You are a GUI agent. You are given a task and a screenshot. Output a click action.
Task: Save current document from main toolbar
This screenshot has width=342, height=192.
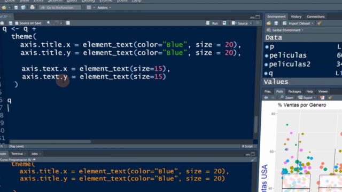[x=16, y=7]
